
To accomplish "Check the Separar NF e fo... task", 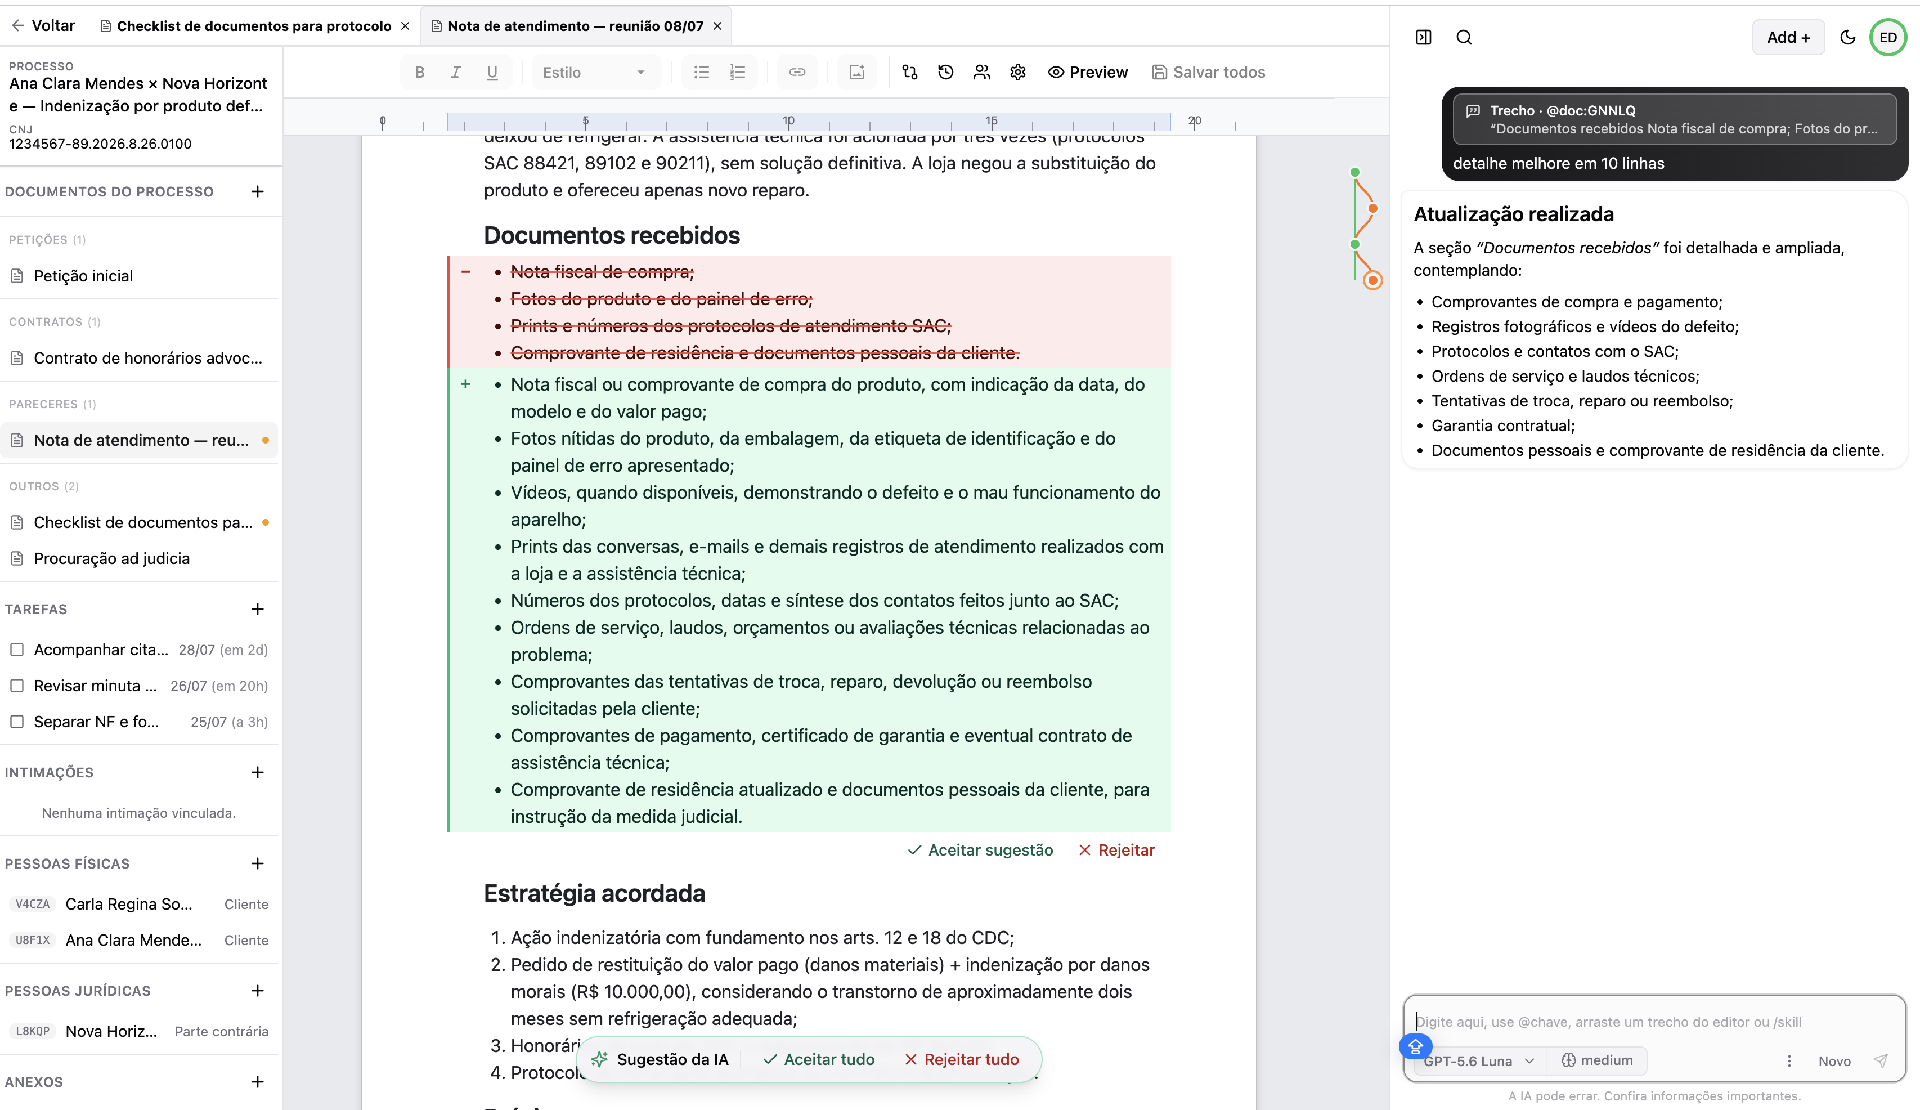I will (x=17, y=721).
